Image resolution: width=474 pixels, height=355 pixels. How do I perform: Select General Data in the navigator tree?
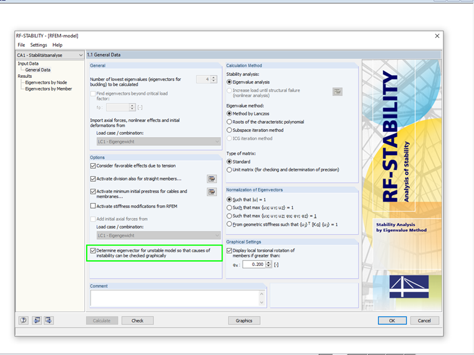pos(38,70)
